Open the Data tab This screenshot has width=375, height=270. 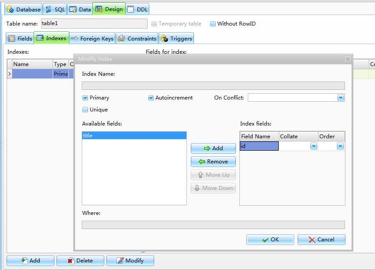[x=80, y=9]
